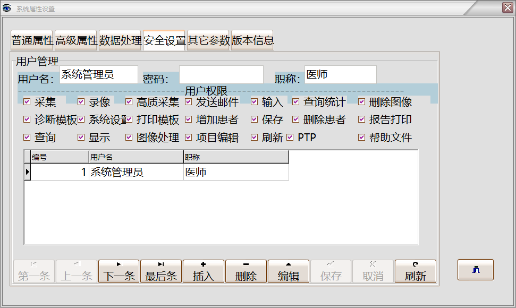Uncheck the 采集 permission checkbox

27,102
